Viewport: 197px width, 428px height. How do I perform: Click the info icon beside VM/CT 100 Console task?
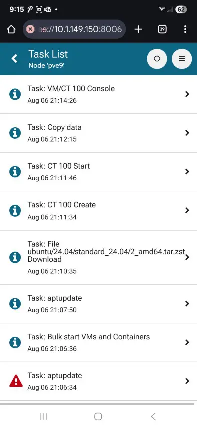pos(15,94)
